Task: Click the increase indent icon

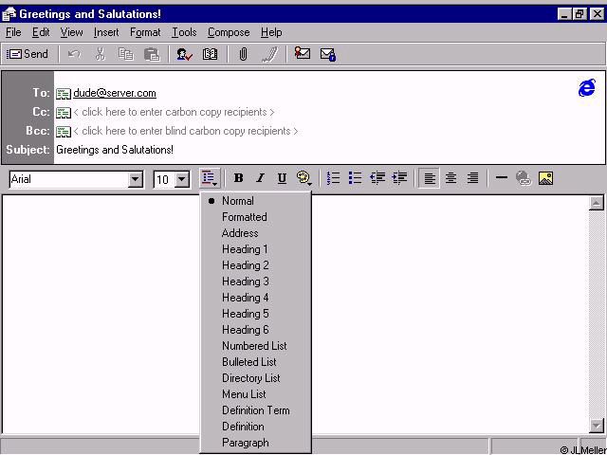Action: (399, 178)
